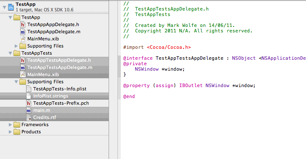Click header icon of TestAppTestsAppDelegate.h
Image resolution: width=306 pixels, height=159 pixels.
[x=23, y=60]
